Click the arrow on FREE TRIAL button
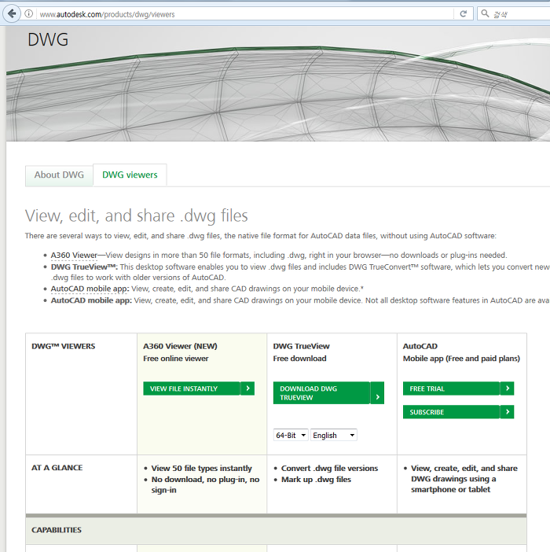Image resolution: width=550 pixels, height=552 pixels. point(507,388)
